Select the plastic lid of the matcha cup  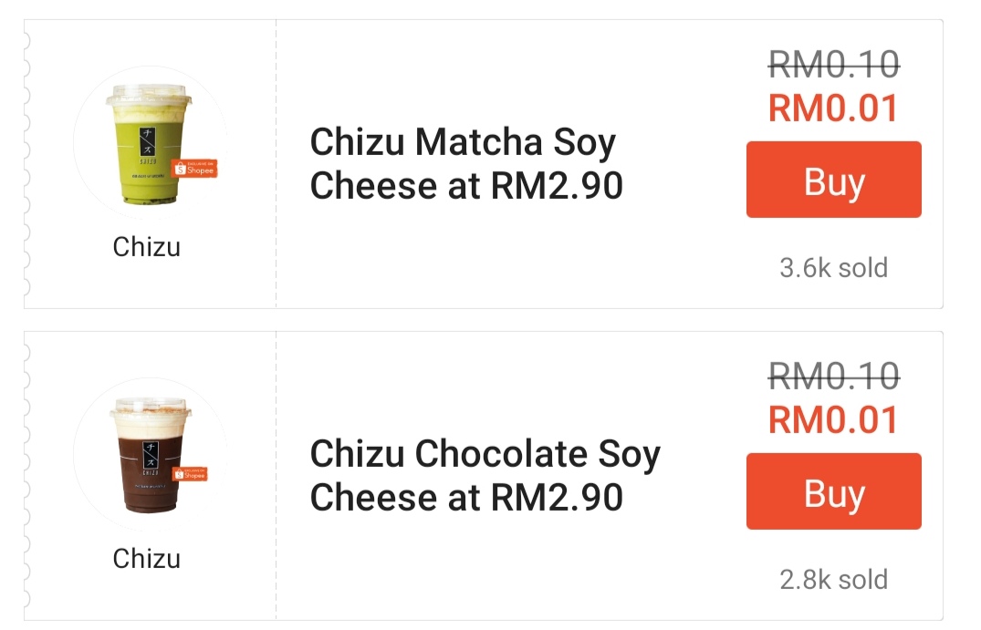click(x=146, y=96)
